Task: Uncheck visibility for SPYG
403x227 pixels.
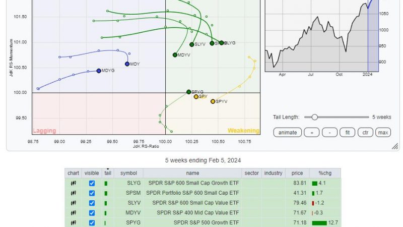Action: coord(92,222)
